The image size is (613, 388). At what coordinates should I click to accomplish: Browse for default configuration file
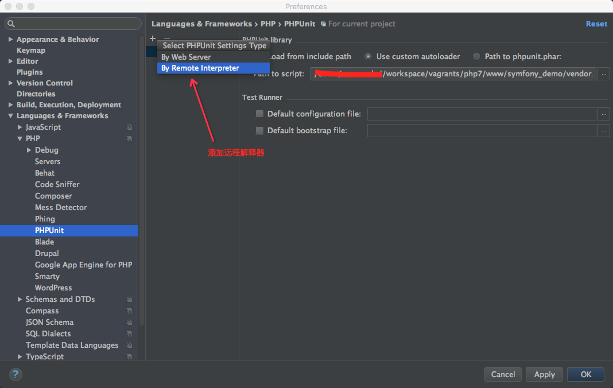[x=603, y=114]
